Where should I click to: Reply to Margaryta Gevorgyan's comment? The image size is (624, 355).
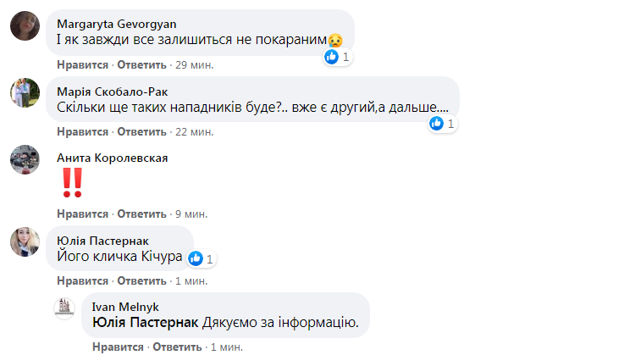(x=141, y=64)
